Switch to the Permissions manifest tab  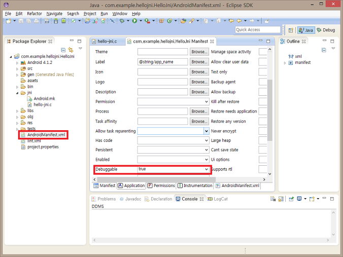(161, 186)
